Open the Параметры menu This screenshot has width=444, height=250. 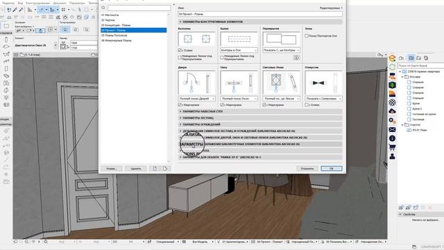(x=77, y=3)
